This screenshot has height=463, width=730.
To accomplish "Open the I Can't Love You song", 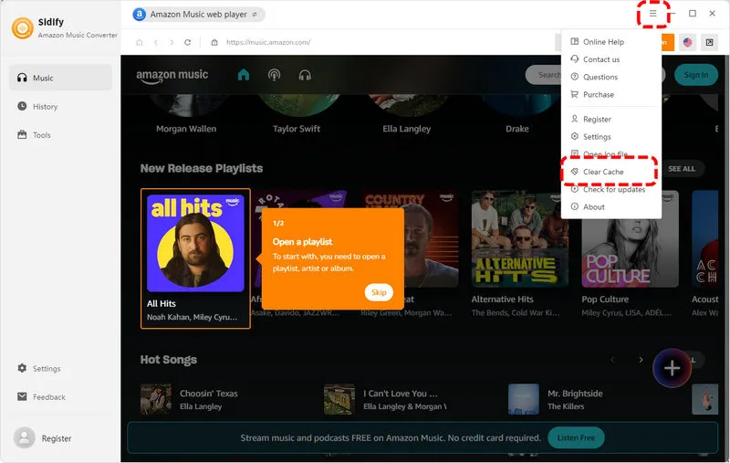I will pyautogui.click(x=401, y=394).
